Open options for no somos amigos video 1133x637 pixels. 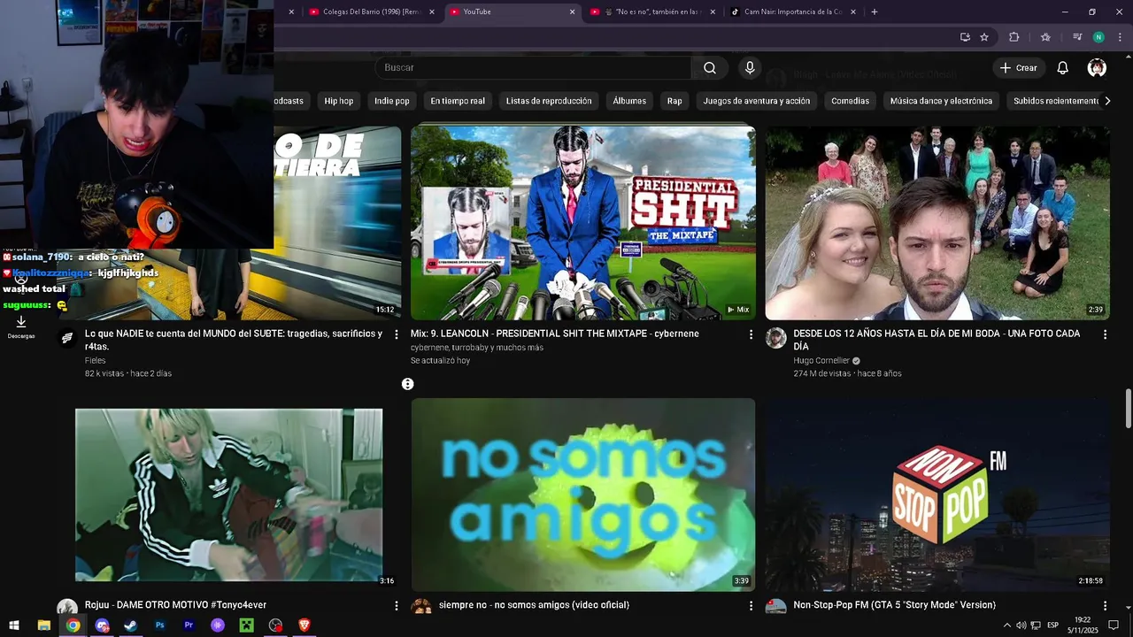tap(751, 605)
